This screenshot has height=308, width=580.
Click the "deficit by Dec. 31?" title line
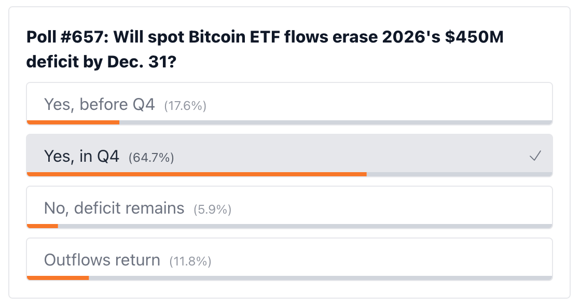click(x=101, y=62)
